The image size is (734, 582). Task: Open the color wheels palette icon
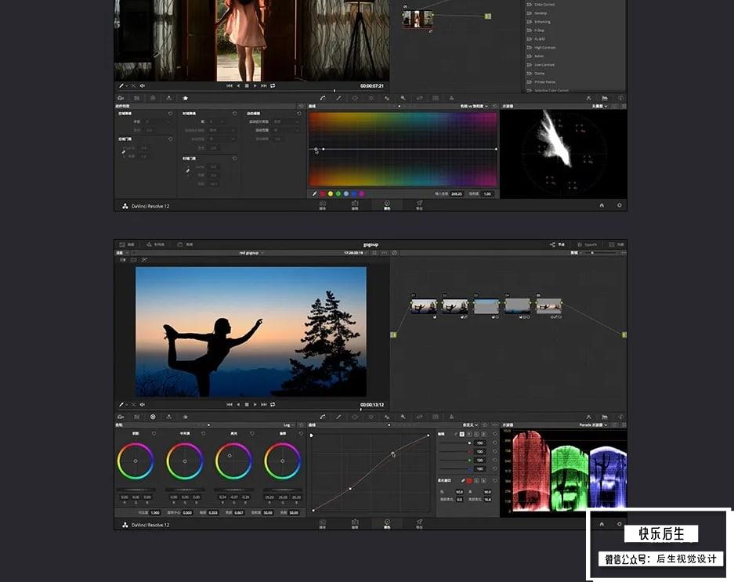[x=153, y=417]
